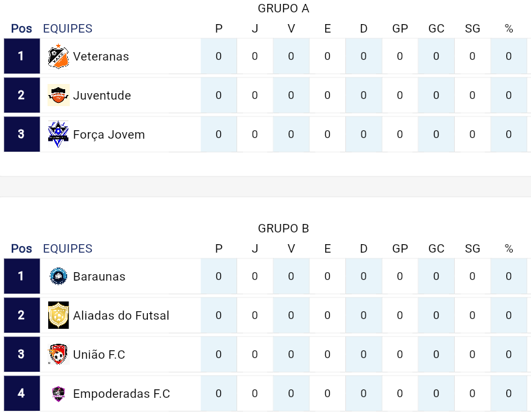Click the Empoderadas F.C team logo
531x418 pixels.
coord(59,393)
